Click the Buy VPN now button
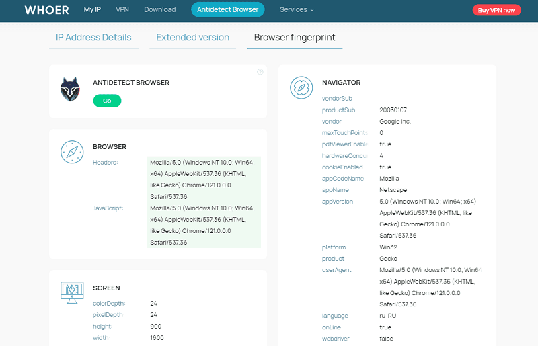 [496, 10]
